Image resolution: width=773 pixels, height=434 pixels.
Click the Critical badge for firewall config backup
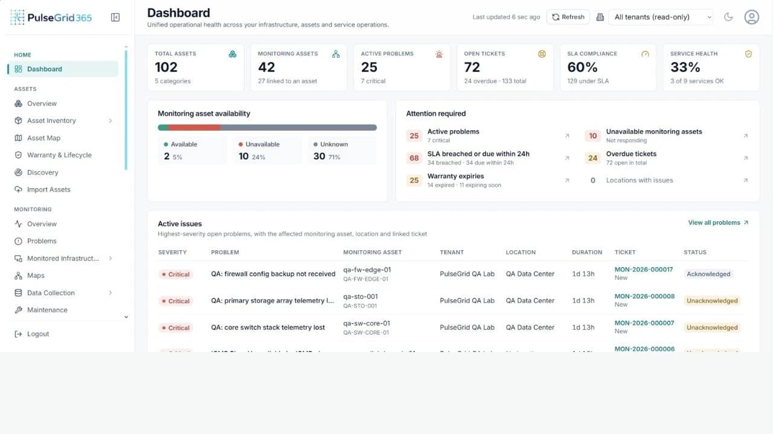point(176,274)
